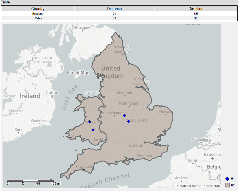Click the blue diamond legend symbol #1
Viewport: 241px width, 192px height.
[227, 179]
